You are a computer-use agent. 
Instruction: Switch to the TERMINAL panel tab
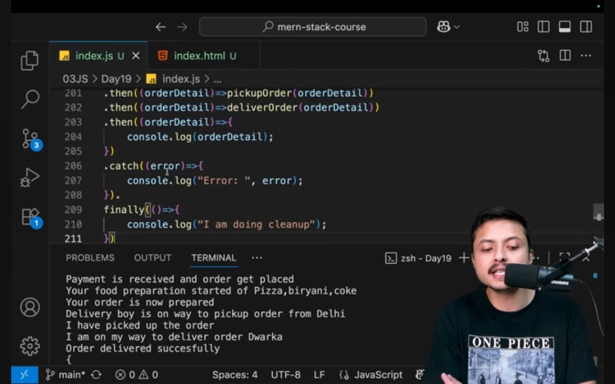(x=214, y=258)
